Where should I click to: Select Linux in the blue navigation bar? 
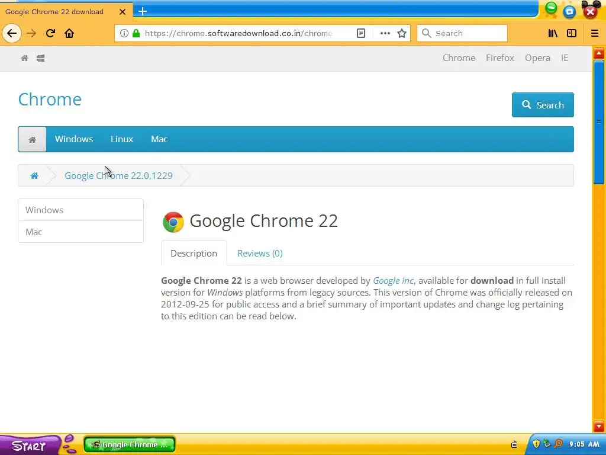coord(122,139)
